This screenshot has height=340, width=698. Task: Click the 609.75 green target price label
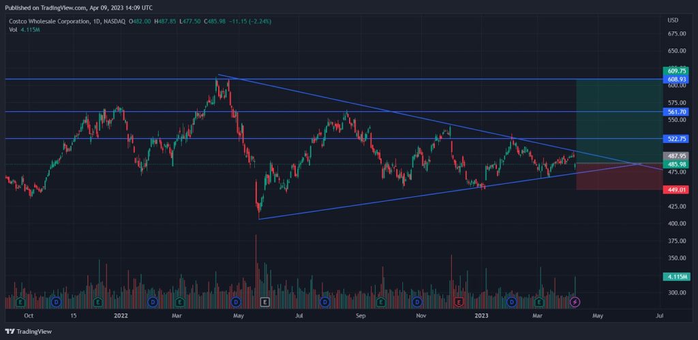(x=676, y=72)
